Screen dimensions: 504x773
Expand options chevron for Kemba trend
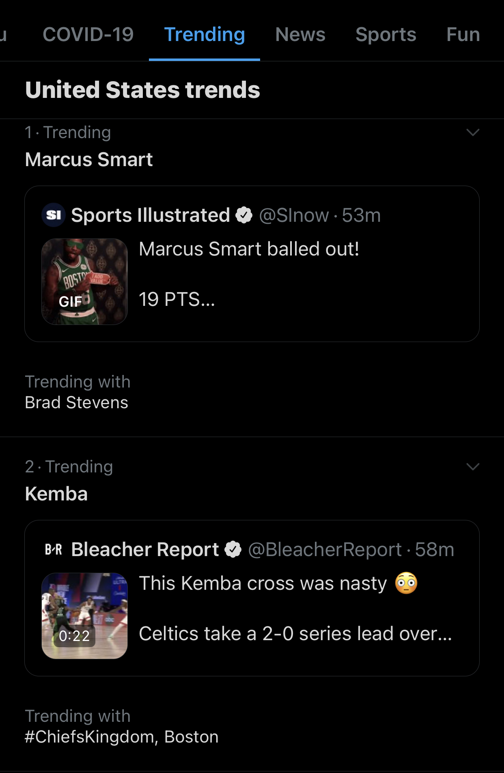point(473,467)
